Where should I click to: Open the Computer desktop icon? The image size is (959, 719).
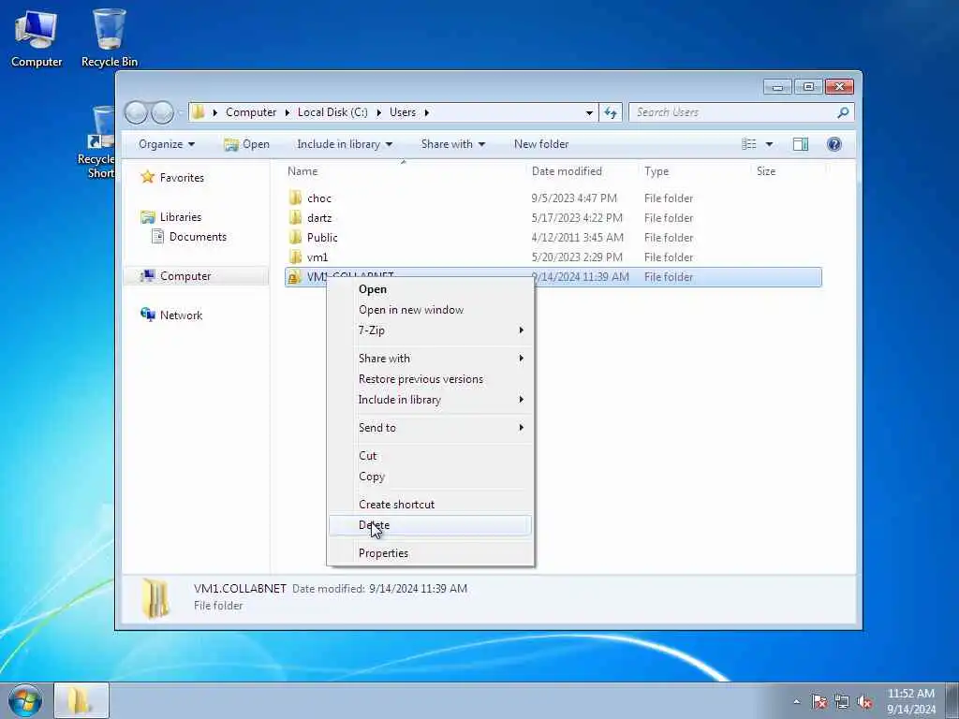[x=37, y=37]
